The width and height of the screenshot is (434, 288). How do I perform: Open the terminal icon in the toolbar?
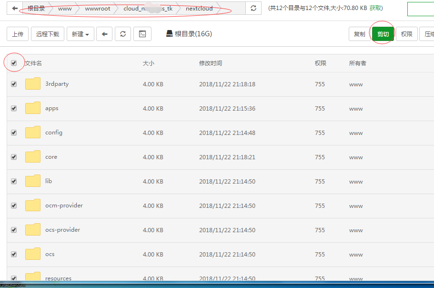(x=142, y=34)
